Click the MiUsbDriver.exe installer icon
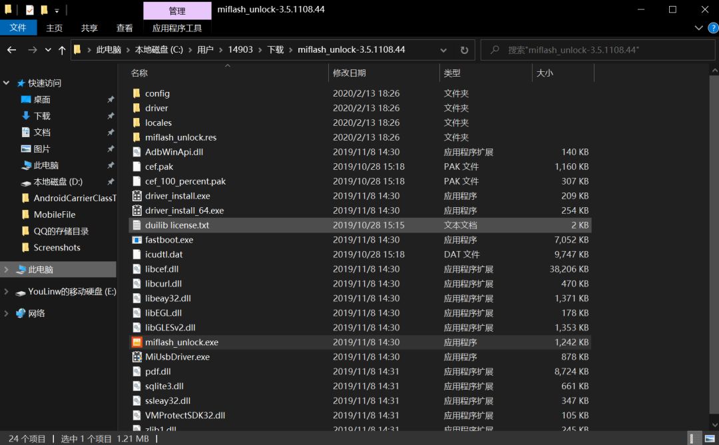Screen dimensions: 719x445 136,357
